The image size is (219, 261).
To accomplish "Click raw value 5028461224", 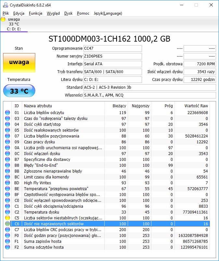I will pos(196,136).
